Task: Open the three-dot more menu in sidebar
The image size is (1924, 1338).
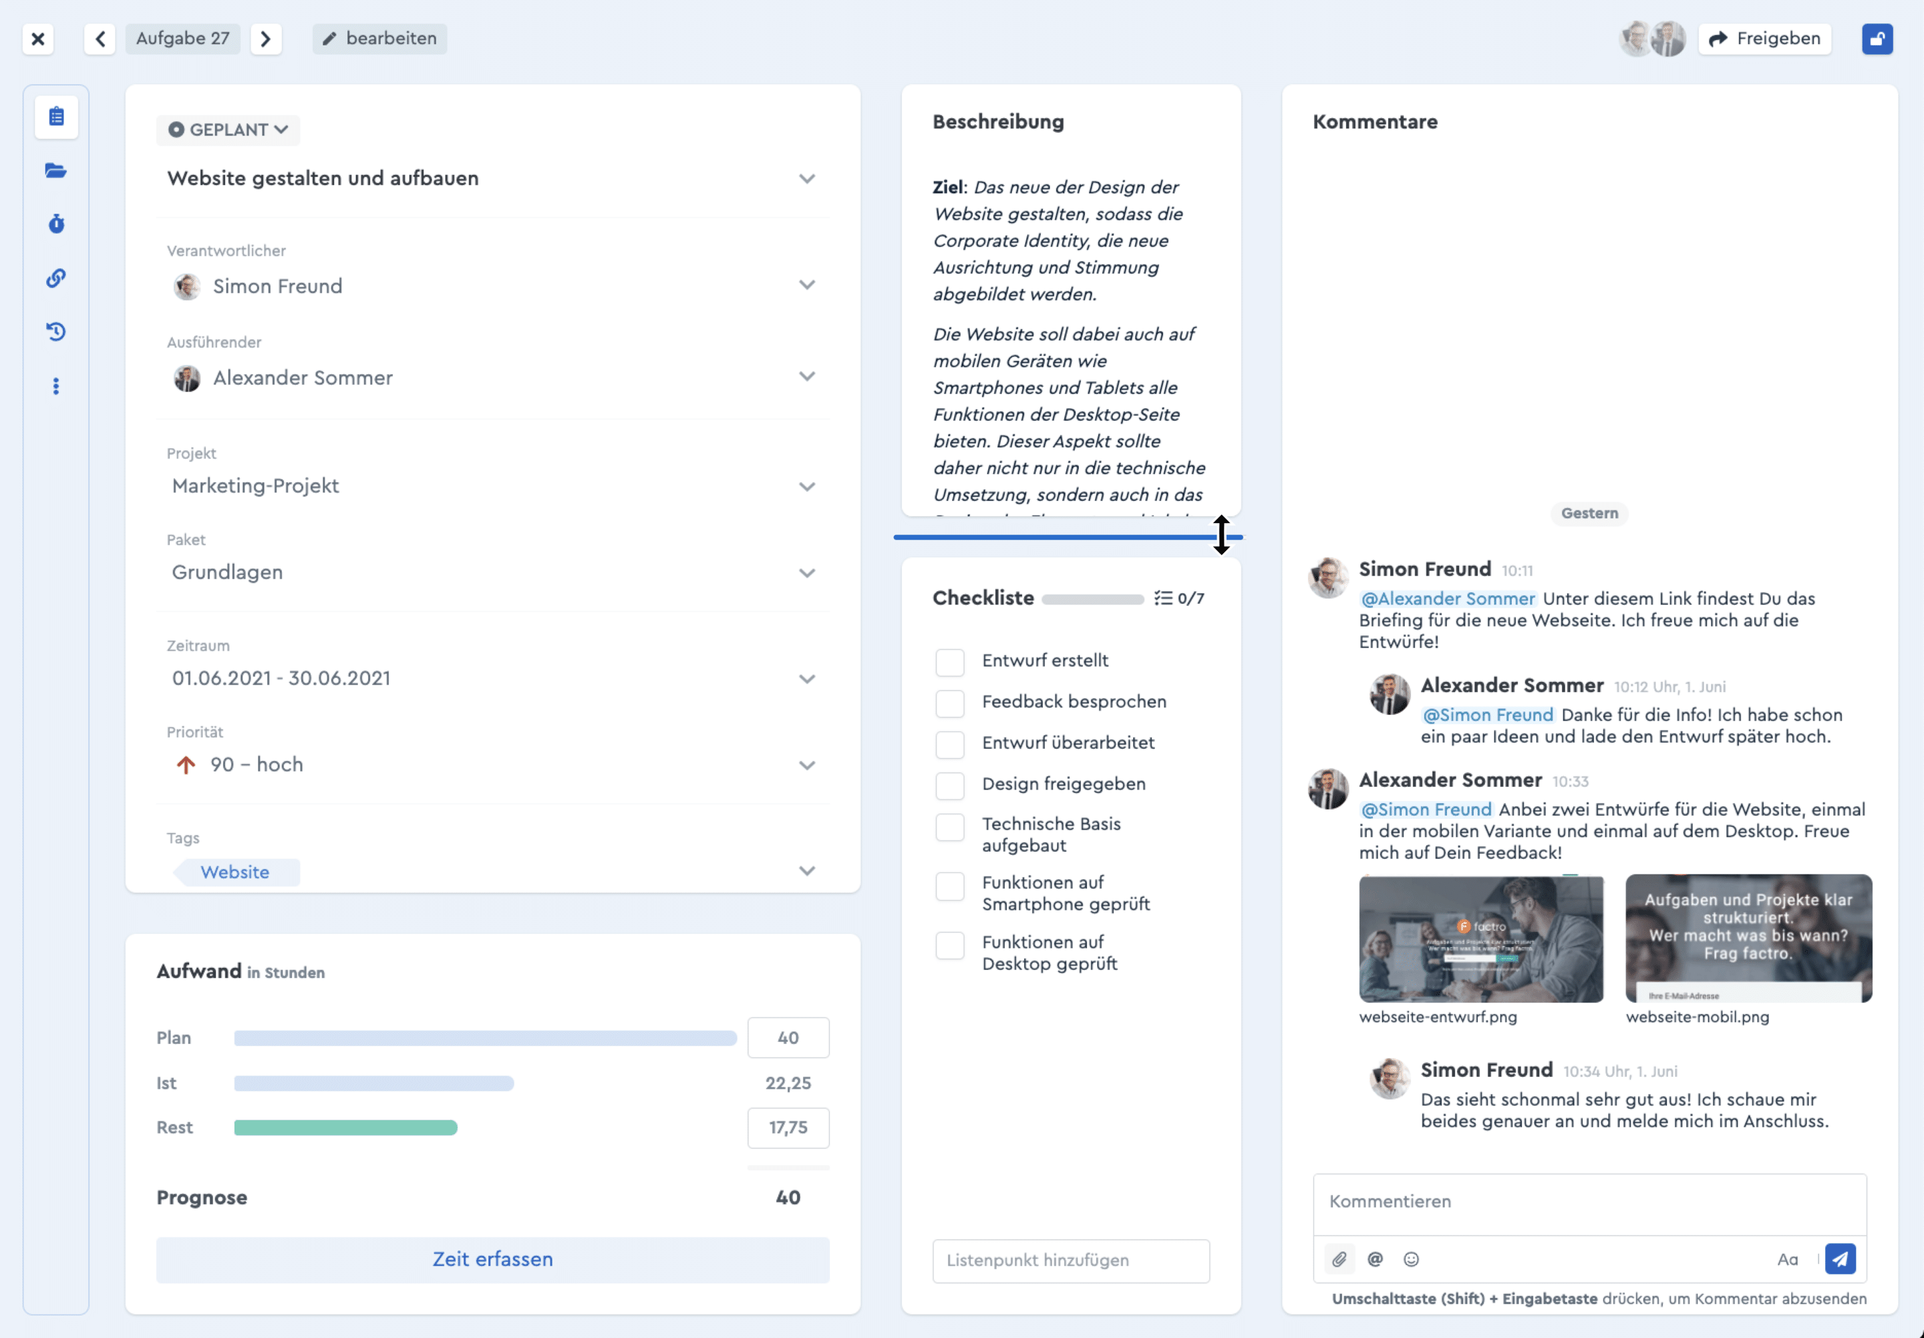Action: tap(56, 386)
